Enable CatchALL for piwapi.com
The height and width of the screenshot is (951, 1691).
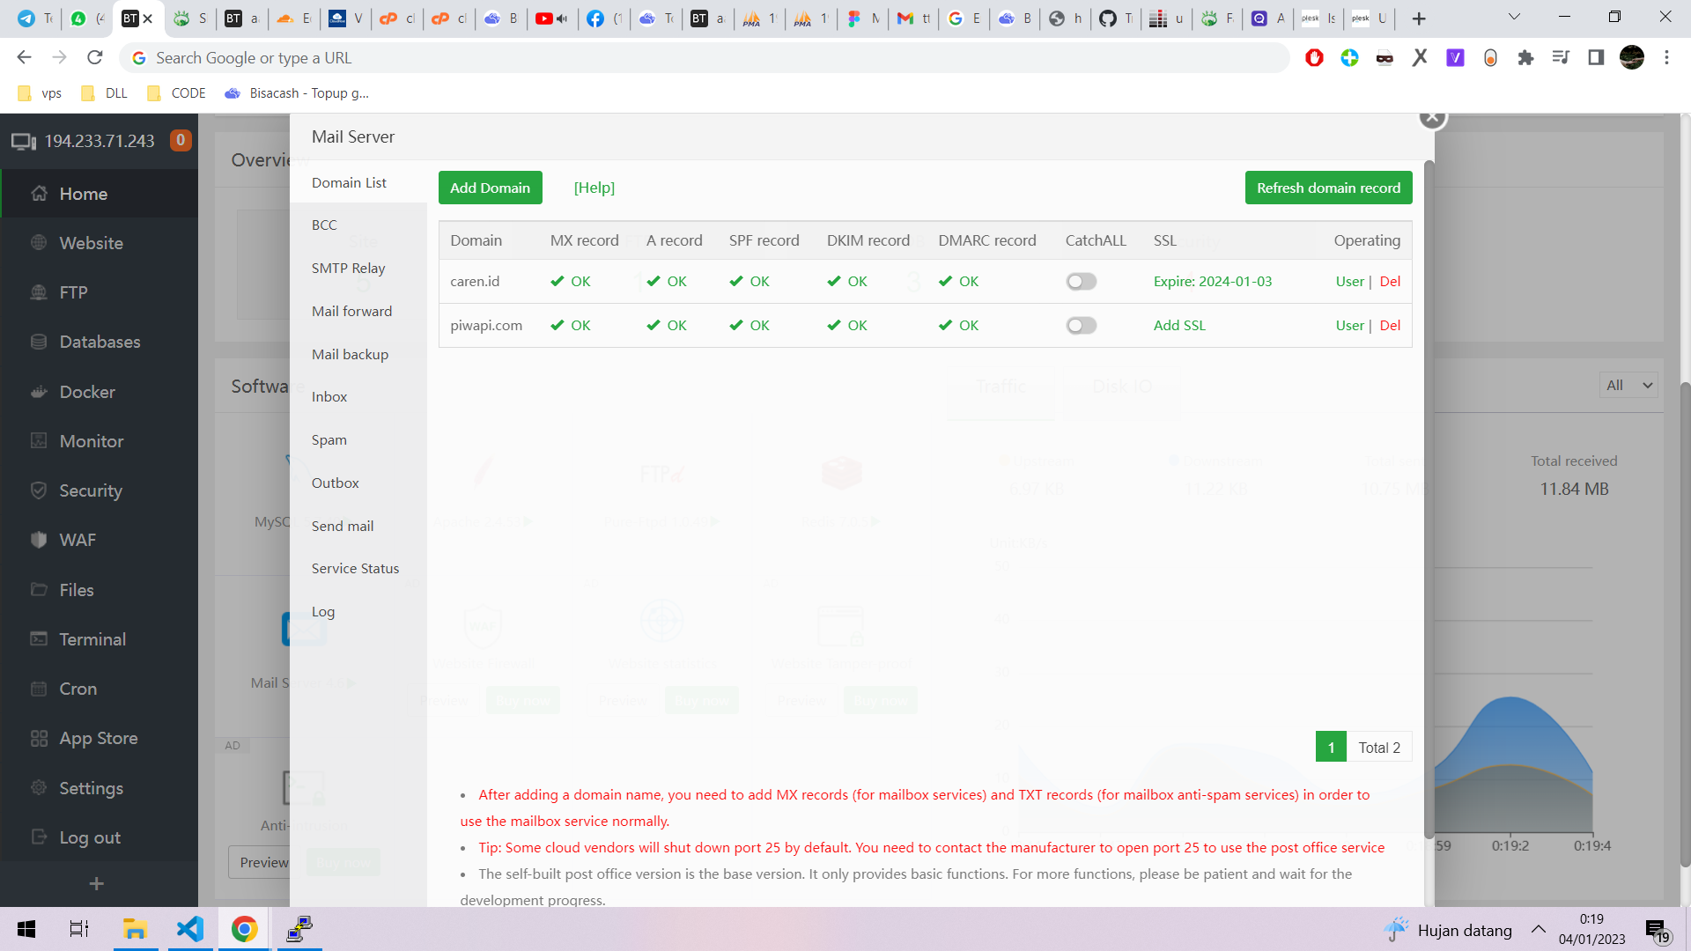[1081, 326]
